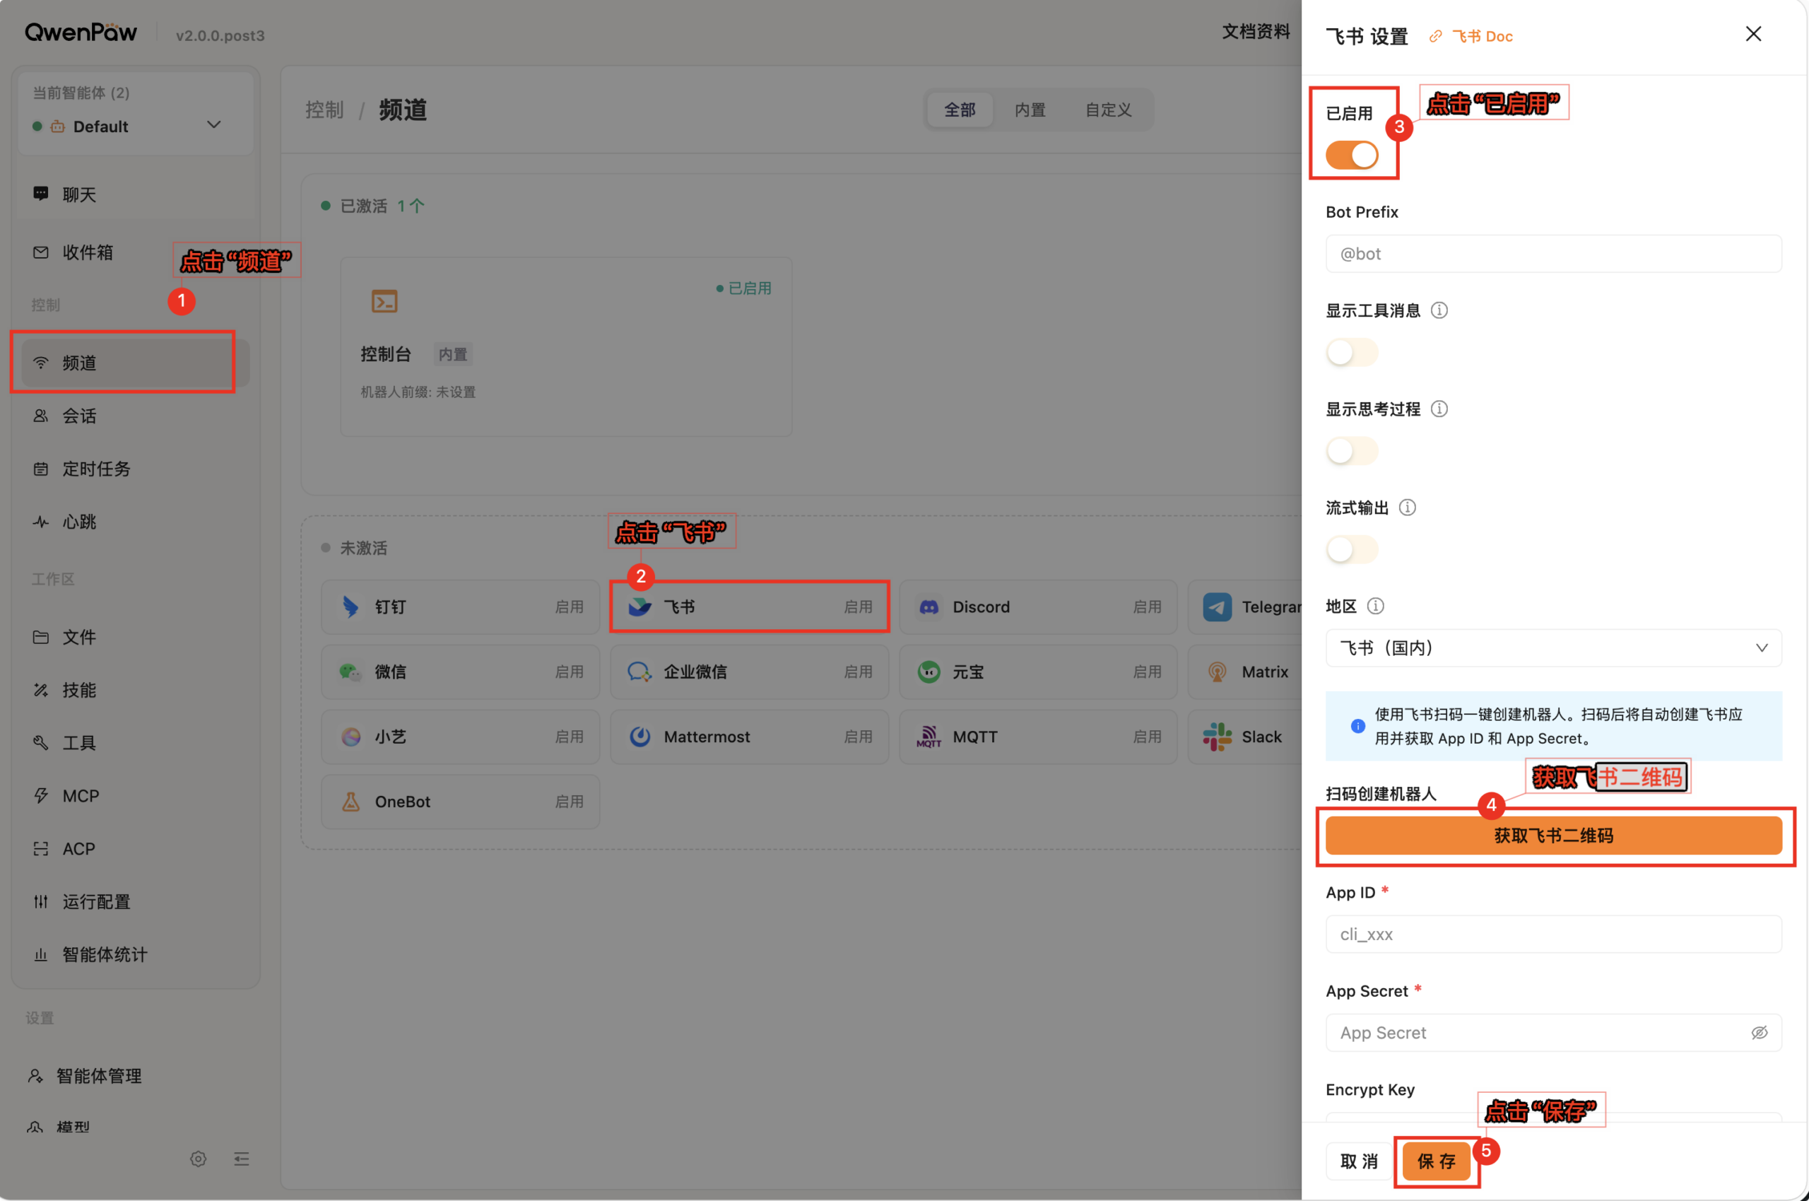The width and height of the screenshot is (1809, 1201).
Task: Show info tooltip for 显示工具消息
Action: pos(1439,310)
